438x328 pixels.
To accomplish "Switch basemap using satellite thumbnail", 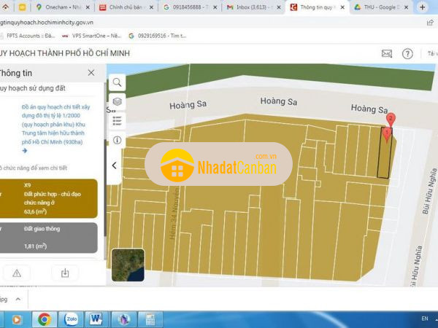I will pos(127,265).
